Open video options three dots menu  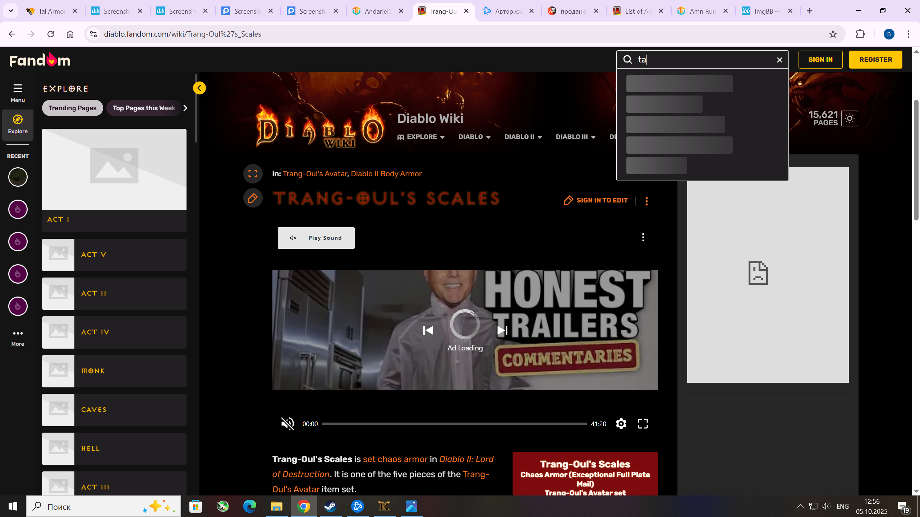[643, 237]
